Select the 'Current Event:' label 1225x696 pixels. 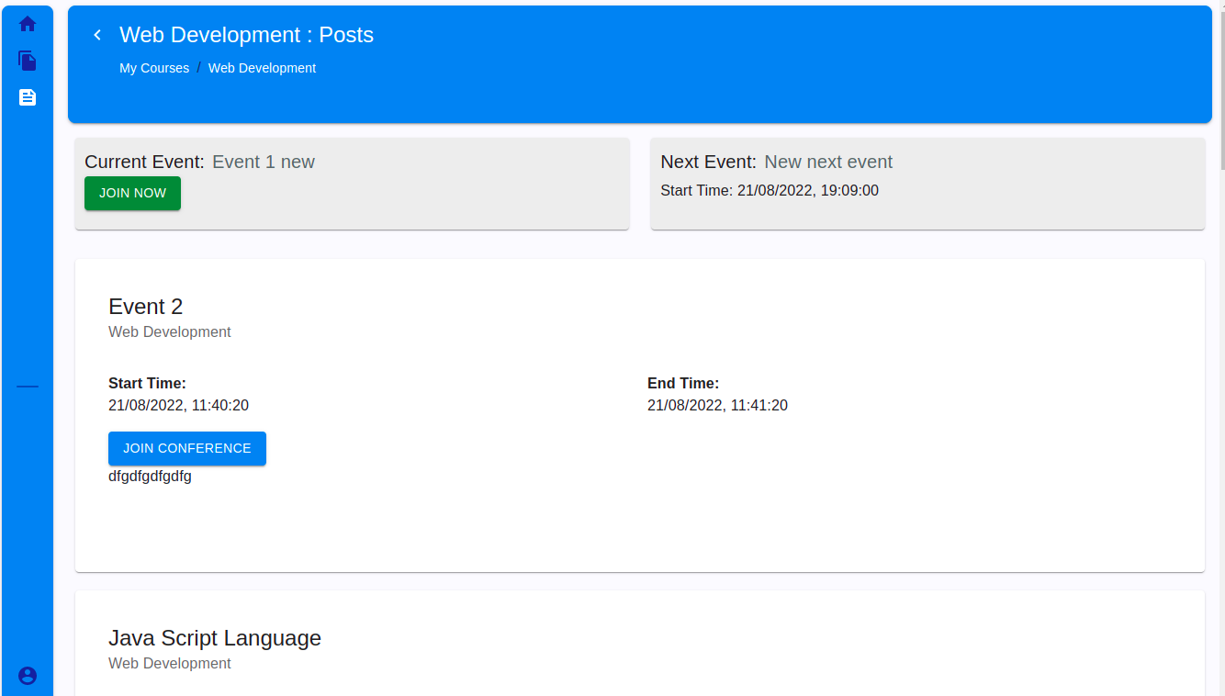tap(144, 162)
